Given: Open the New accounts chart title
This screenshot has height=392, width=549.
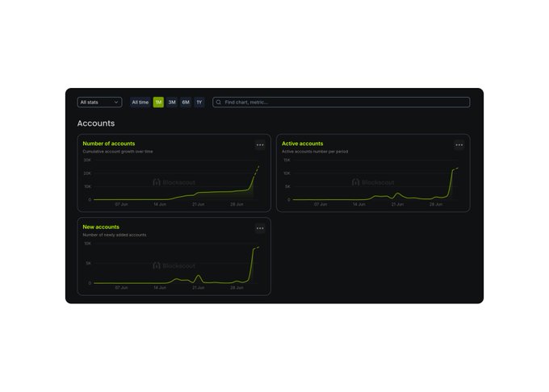Looking at the screenshot, I should 101,227.
